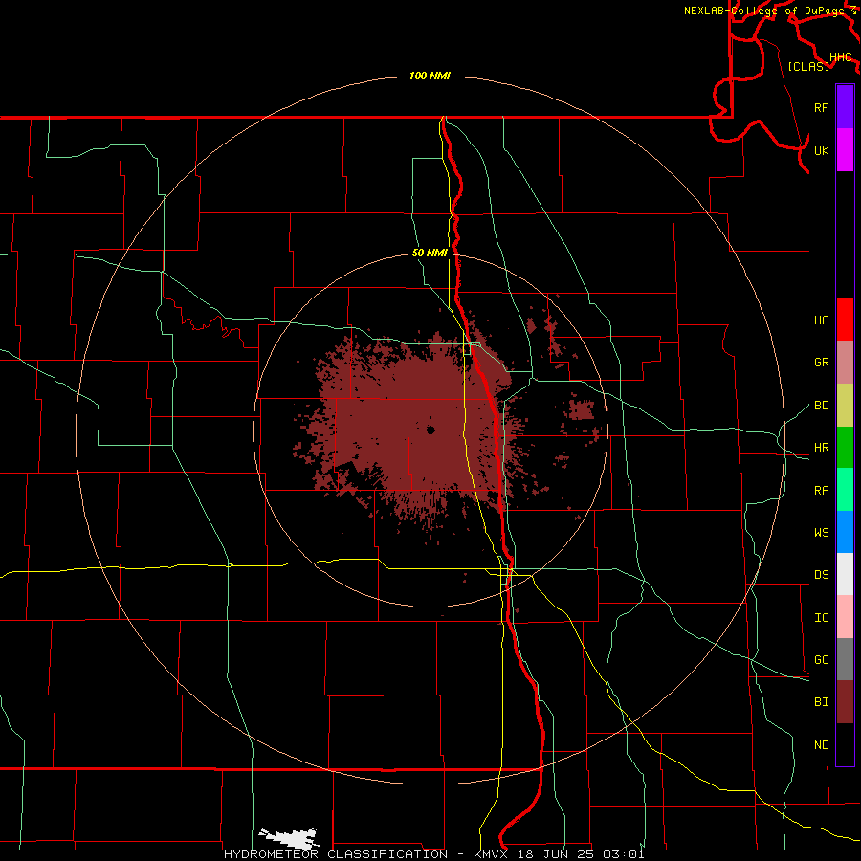The width and height of the screenshot is (861, 861).
Task: Click the RA mint-green legend color block
Action: (845, 490)
